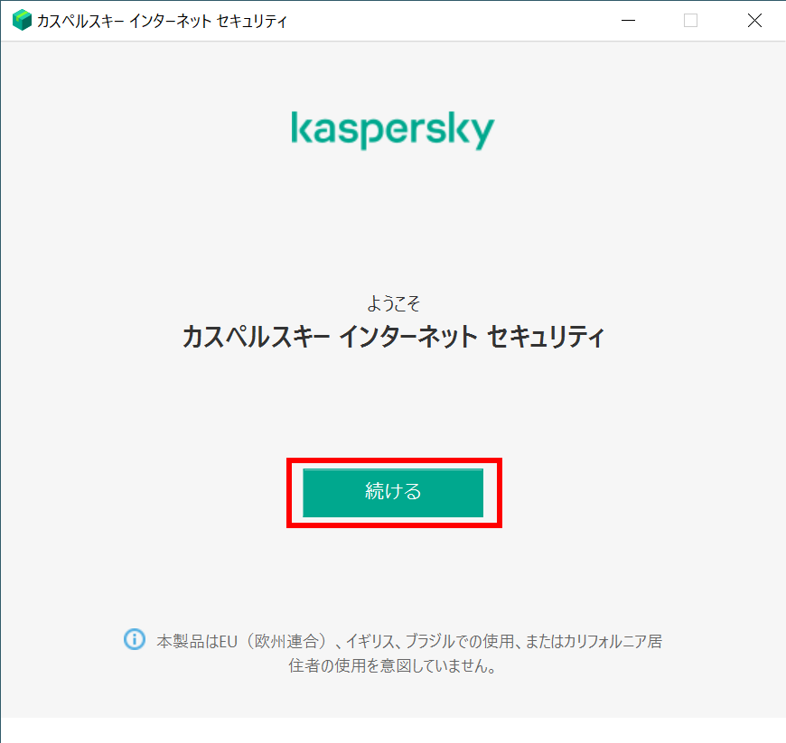Click the 住者の使用を意図していません line
The width and height of the screenshot is (786, 743).
pyautogui.click(x=392, y=666)
